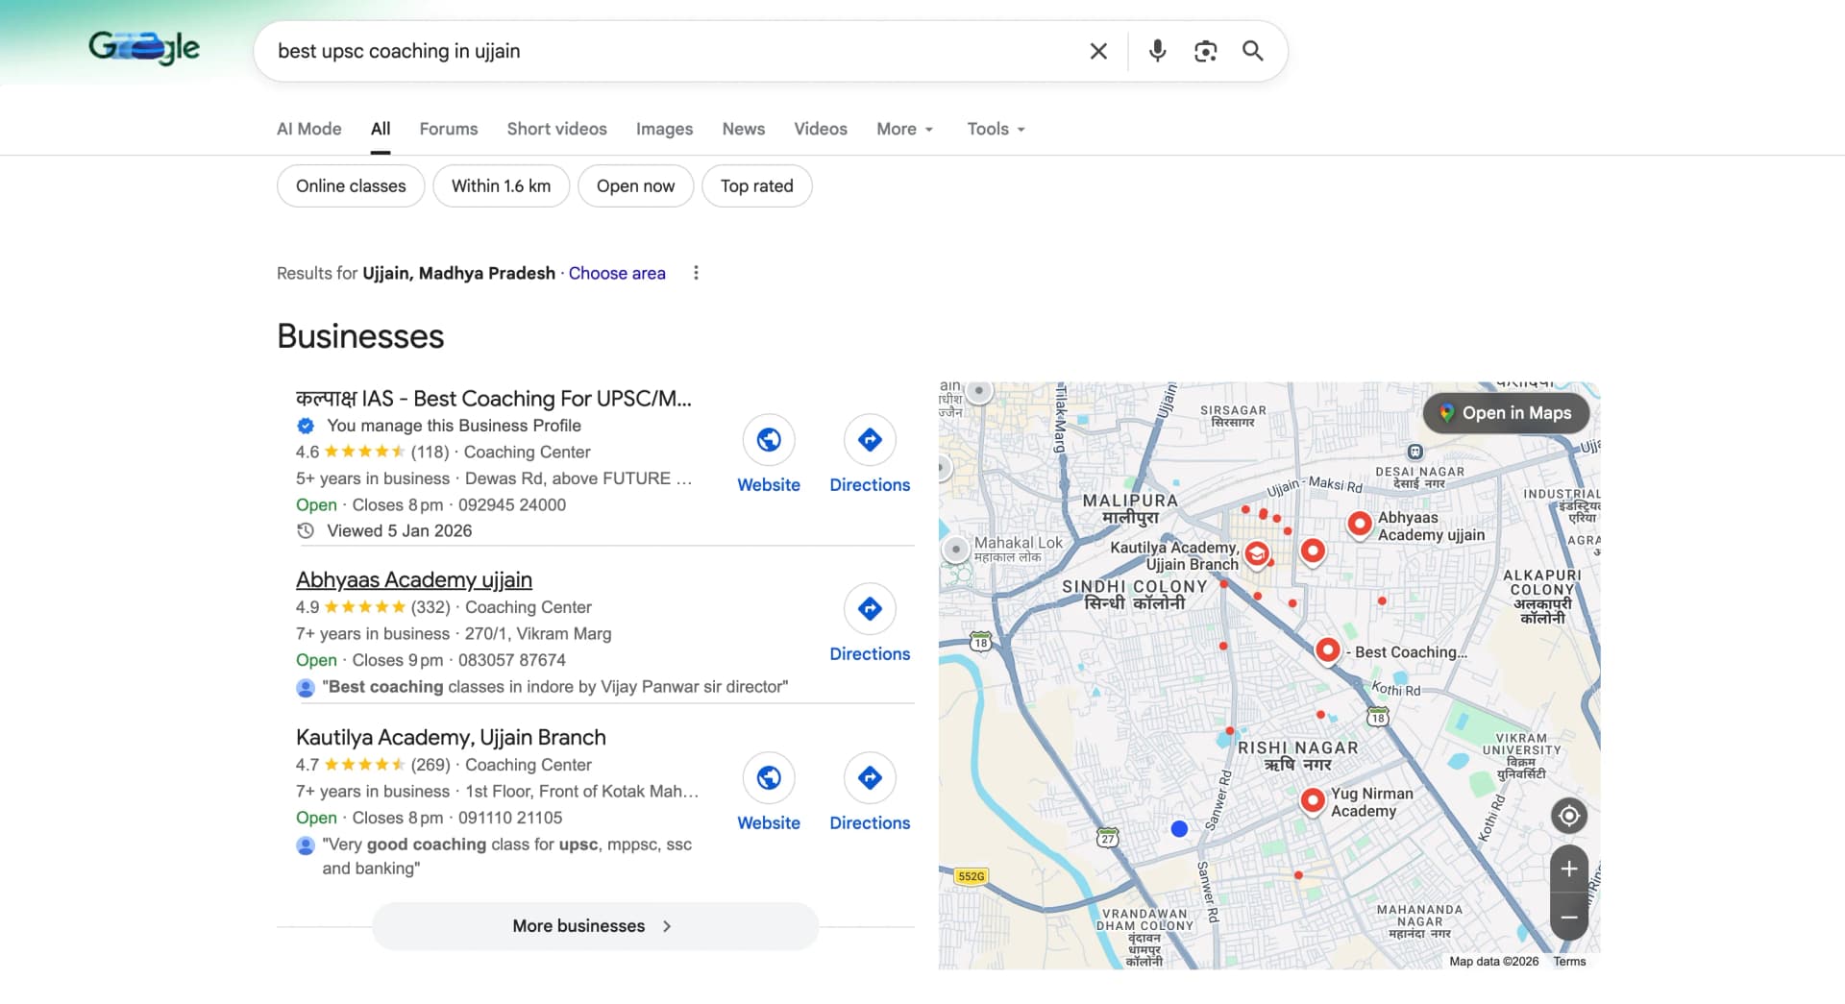Click the Directions label for Abhyaas Academy
This screenshot has height=1004, width=1845.
click(870, 654)
